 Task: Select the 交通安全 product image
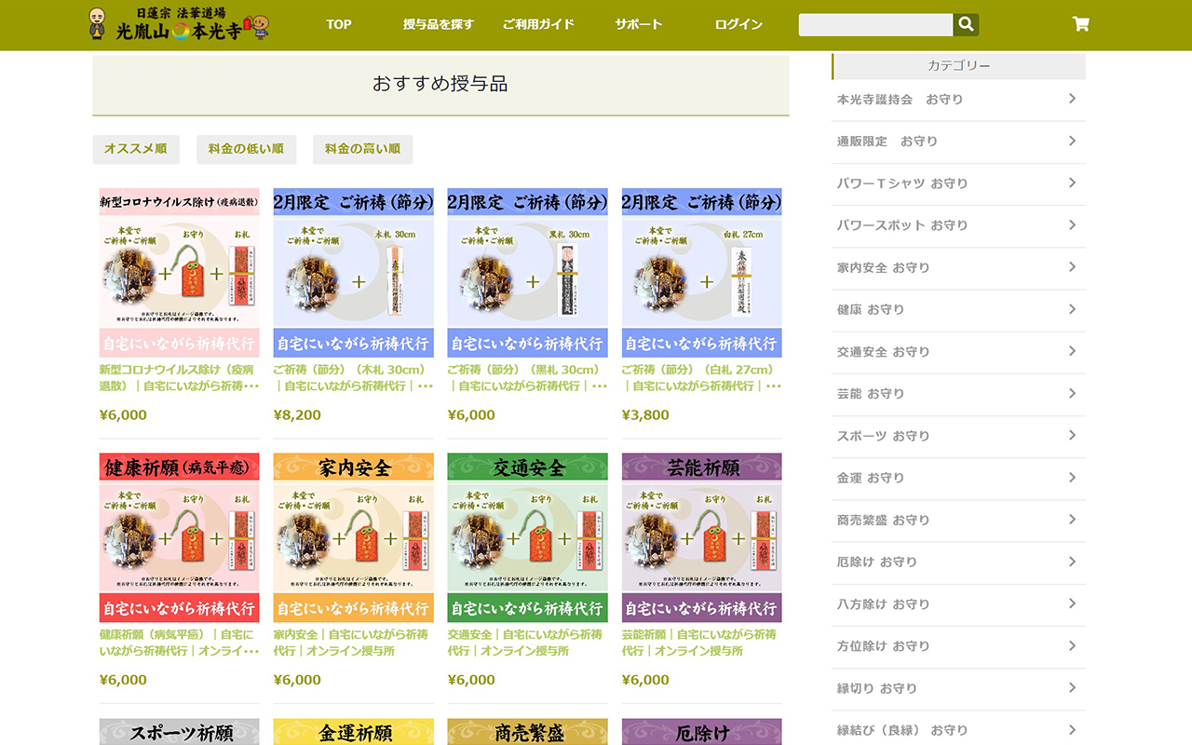[527, 537]
